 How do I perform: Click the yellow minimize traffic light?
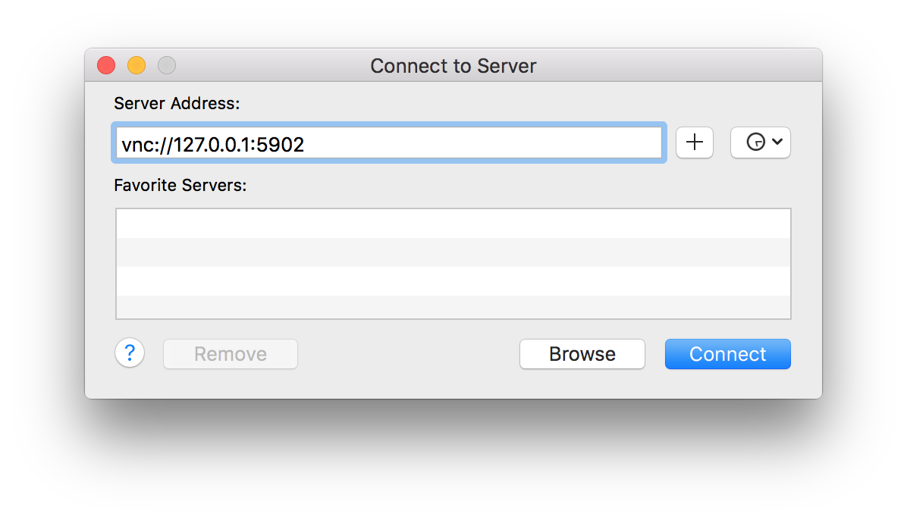coord(136,65)
